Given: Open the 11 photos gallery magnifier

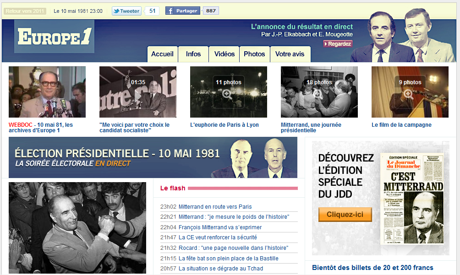Looking at the screenshot, I should [227, 94].
